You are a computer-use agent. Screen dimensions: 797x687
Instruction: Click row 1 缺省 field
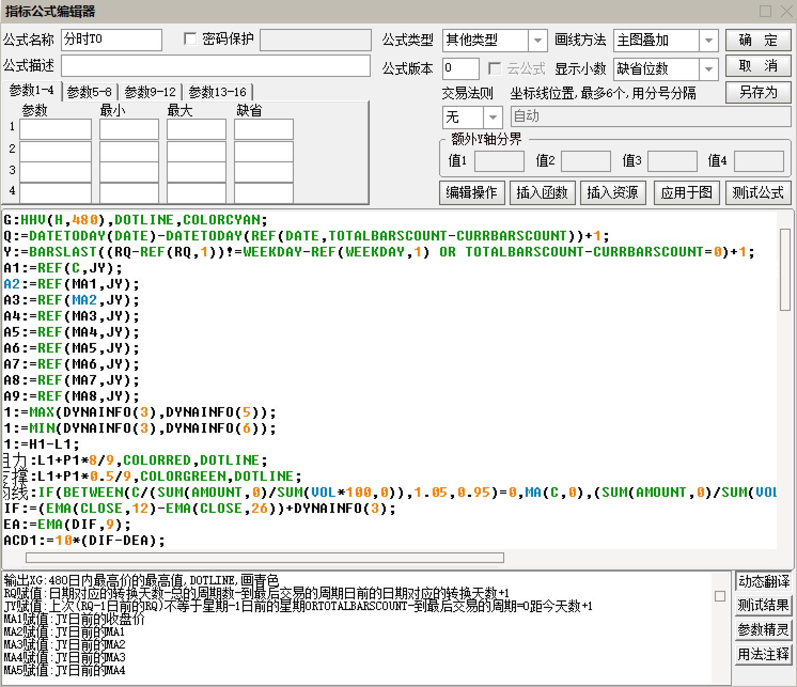coord(264,129)
